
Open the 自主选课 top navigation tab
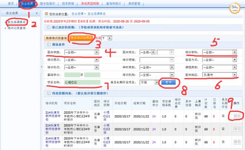pos(27,3)
